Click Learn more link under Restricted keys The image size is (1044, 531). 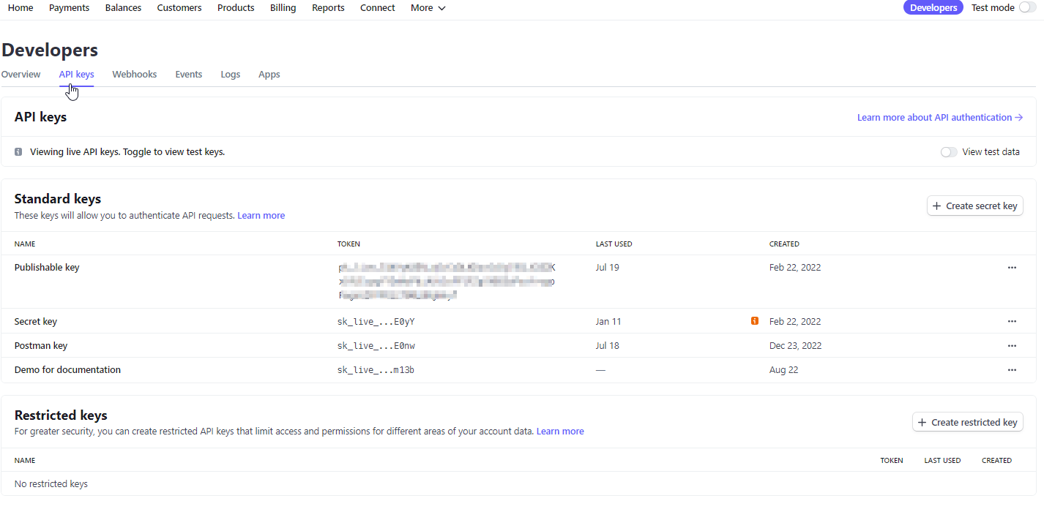click(559, 432)
